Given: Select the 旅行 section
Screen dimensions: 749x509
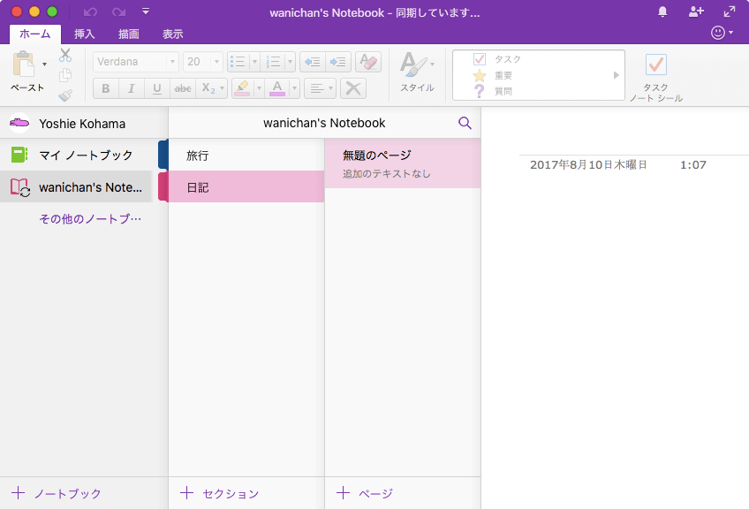Looking at the screenshot, I should 246,155.
